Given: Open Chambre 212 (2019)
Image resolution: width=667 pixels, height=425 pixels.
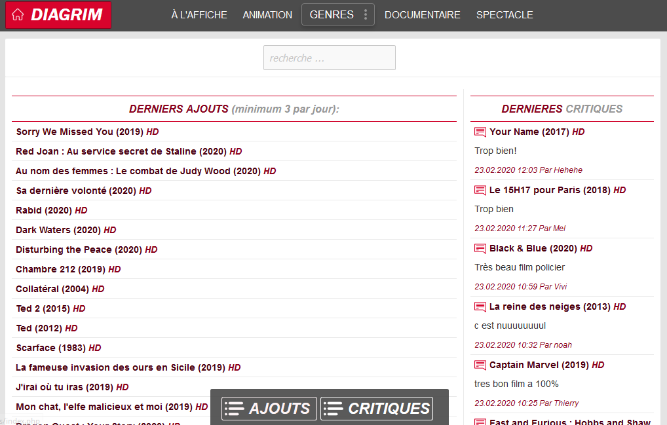Looking at the screenshot, I should 69,269.
